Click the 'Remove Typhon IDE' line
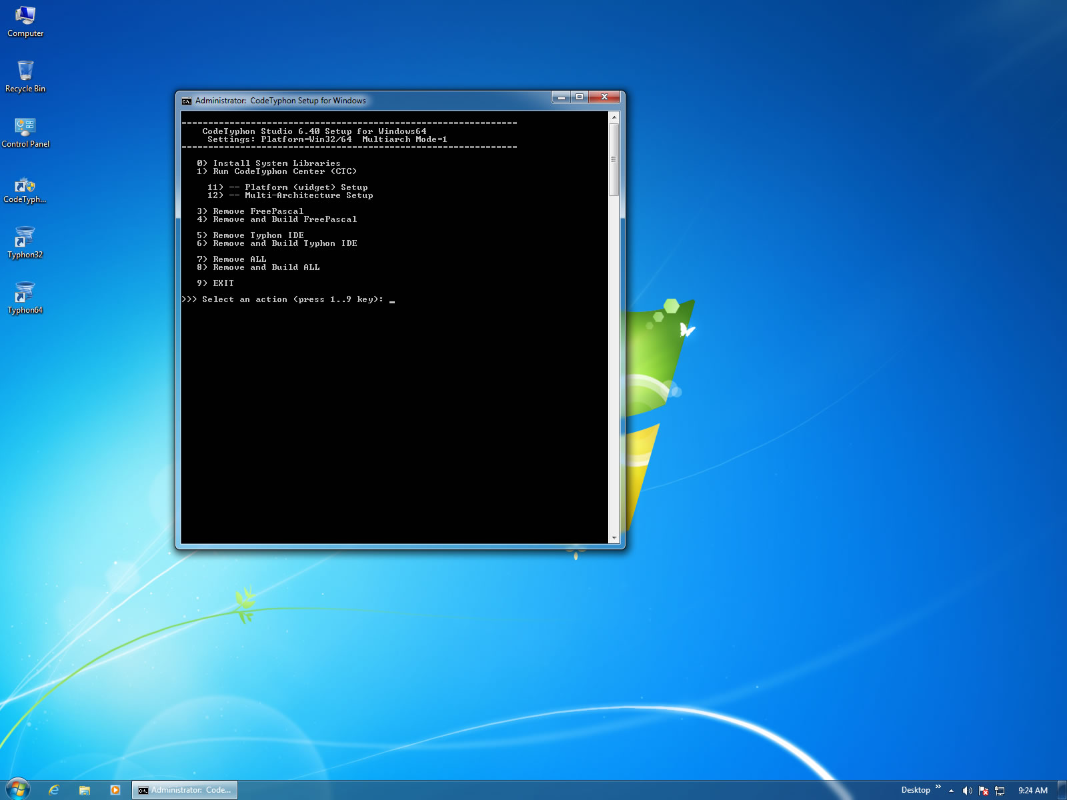Image resolution: width=1067 pixels, height=800 pixels. pyautogui.click(x=250, y=235)
